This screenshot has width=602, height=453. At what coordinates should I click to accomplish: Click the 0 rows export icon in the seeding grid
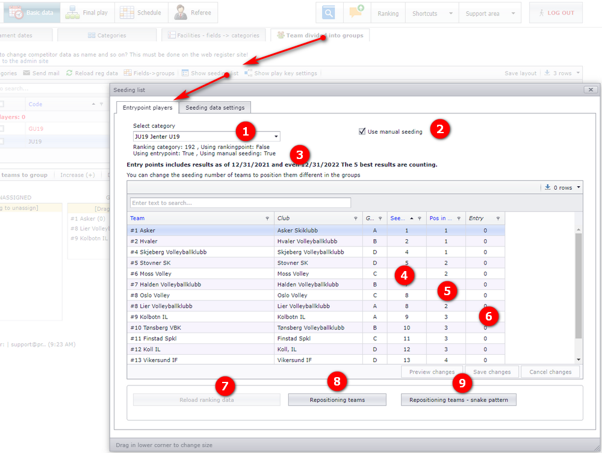click(x=548, y=187)
